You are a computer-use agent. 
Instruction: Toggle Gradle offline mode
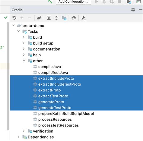point(74,18)
